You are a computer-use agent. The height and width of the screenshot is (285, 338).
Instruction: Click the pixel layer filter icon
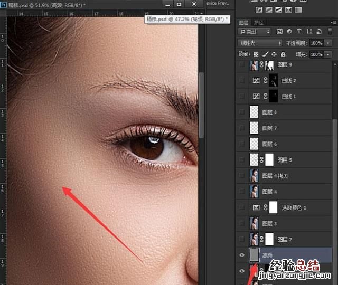pos(279,32)
